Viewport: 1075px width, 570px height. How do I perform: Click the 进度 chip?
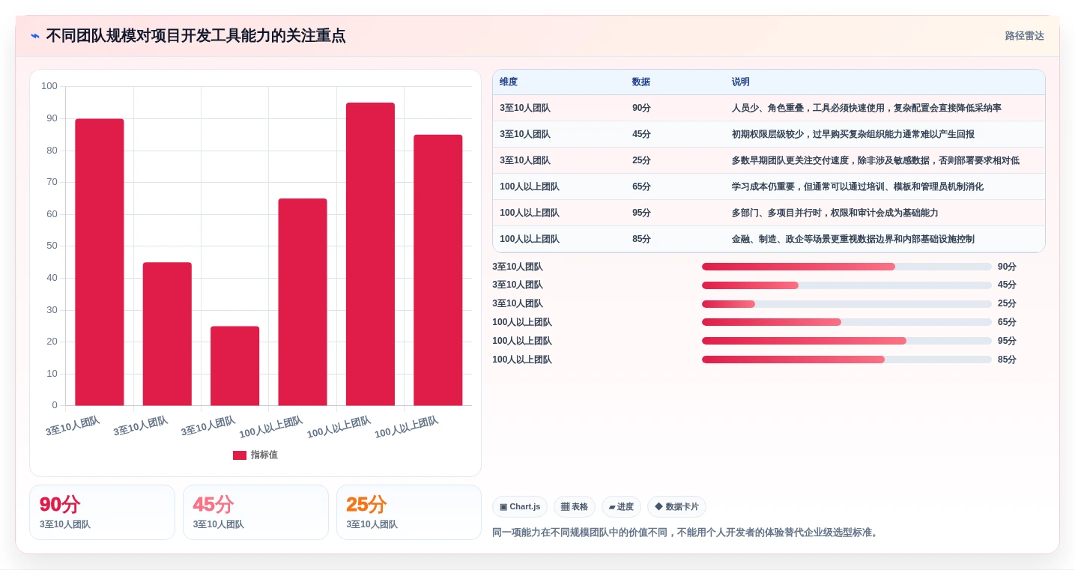click(x=621, y=507)
